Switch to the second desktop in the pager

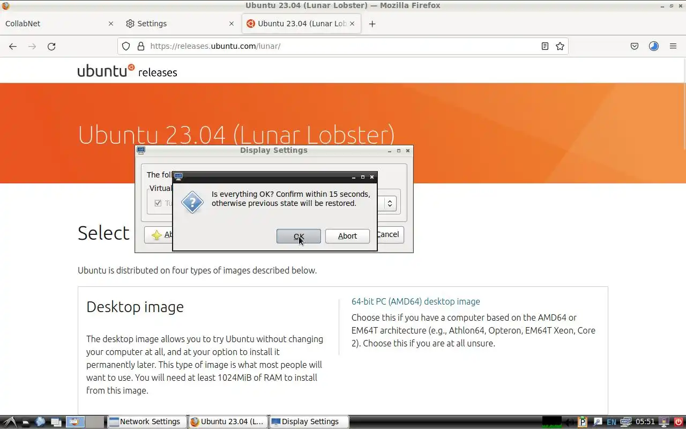[95, 421]
